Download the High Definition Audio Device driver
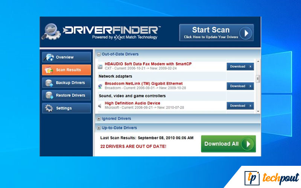This screenshot has width=301, height=188. tap(240, 106)
